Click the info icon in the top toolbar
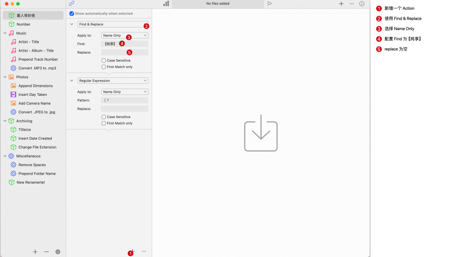Screen dimensions: 461x257 click(x=362, y=4)
